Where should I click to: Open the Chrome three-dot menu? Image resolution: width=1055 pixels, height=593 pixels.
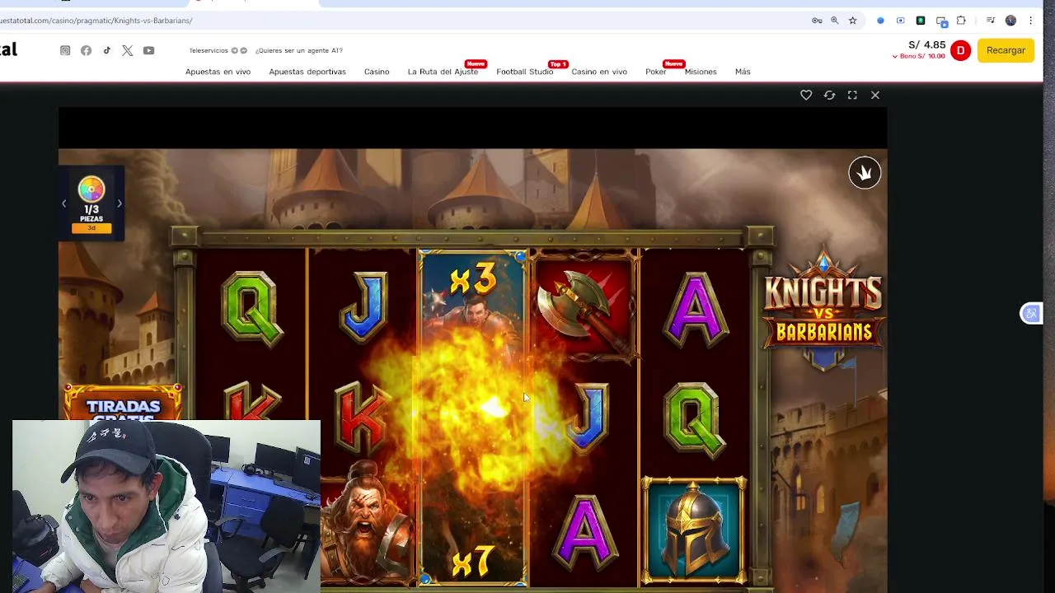click(x=1030, y=21)
